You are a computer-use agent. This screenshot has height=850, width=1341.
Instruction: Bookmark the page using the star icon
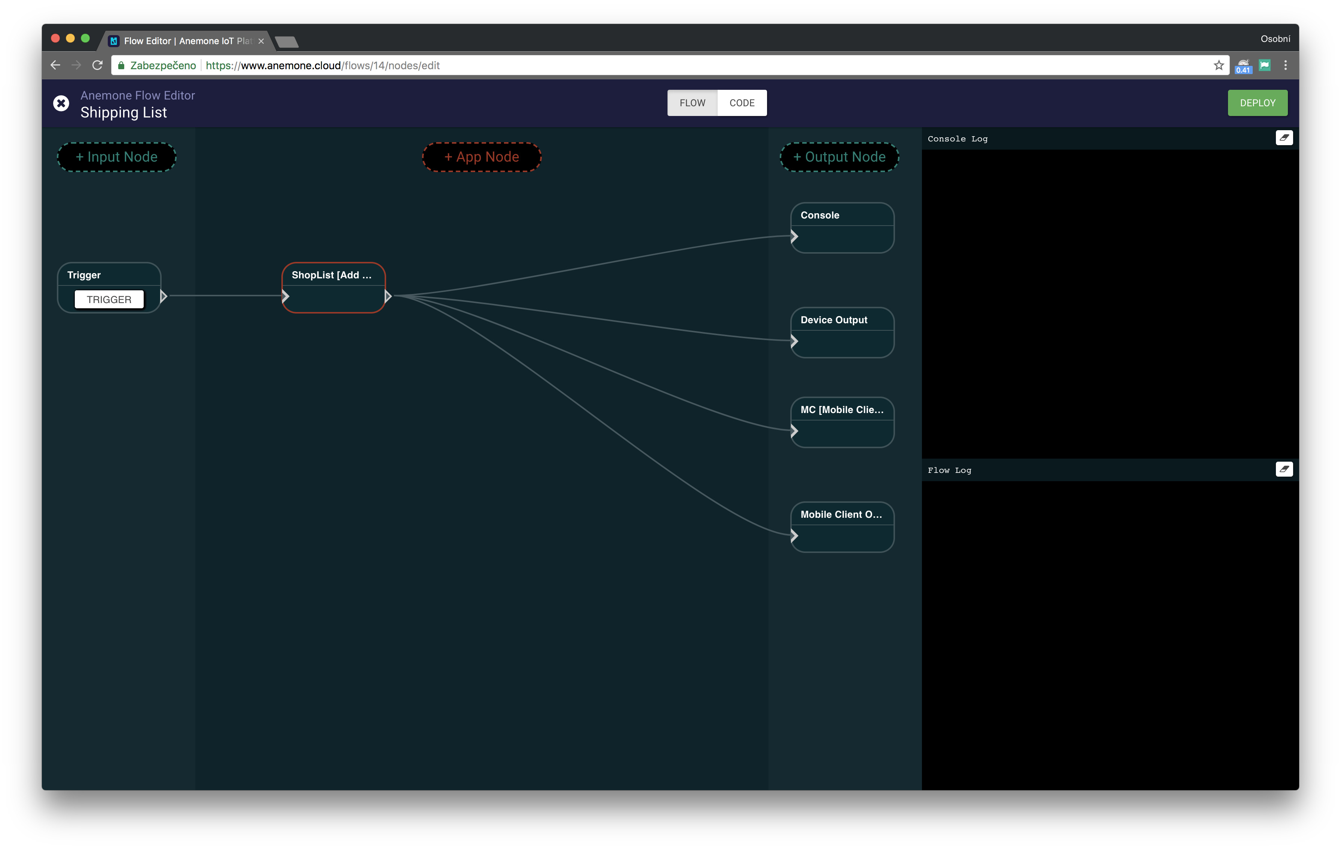coord(1219,65)
